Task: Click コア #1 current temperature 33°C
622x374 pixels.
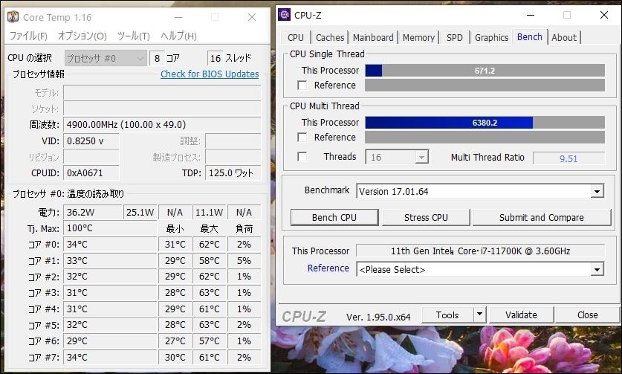Action: (x=110, y=260)
